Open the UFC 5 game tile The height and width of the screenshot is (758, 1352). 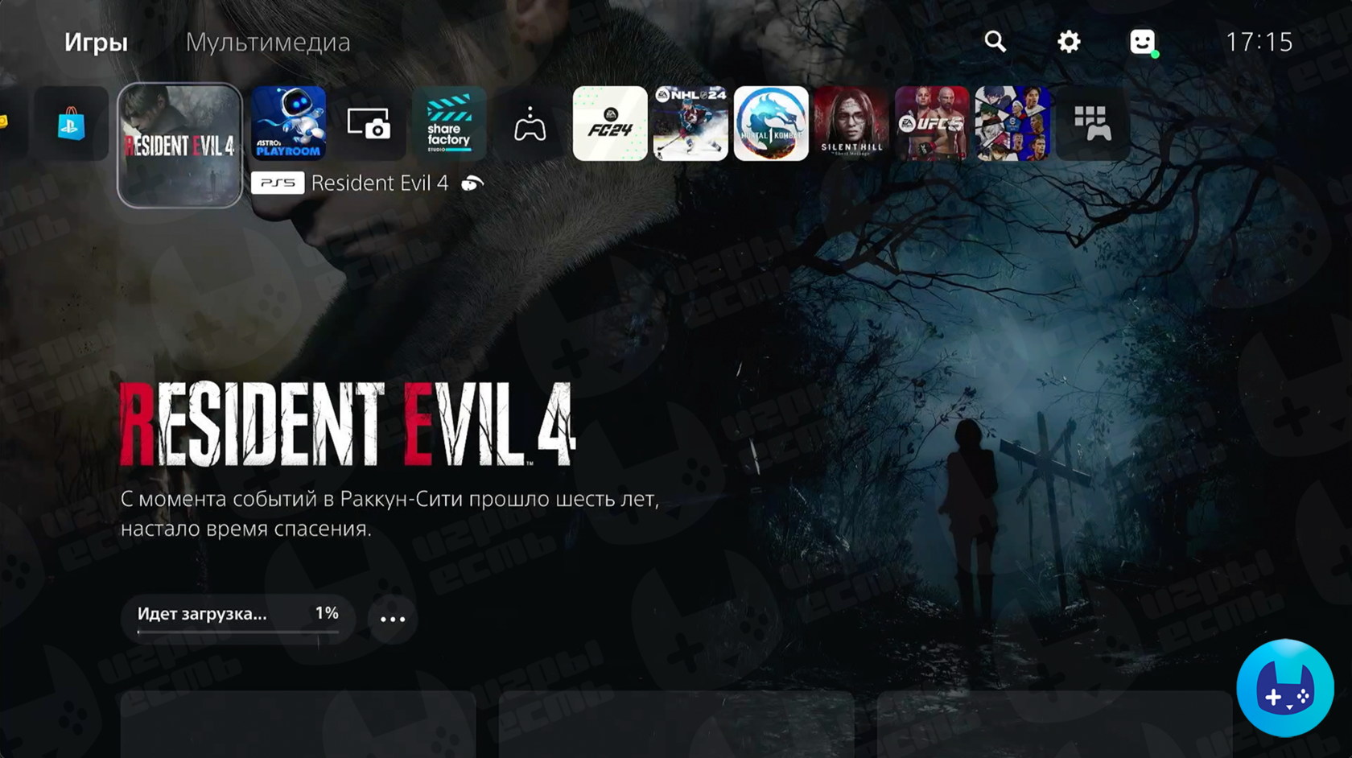pos(932,124)
